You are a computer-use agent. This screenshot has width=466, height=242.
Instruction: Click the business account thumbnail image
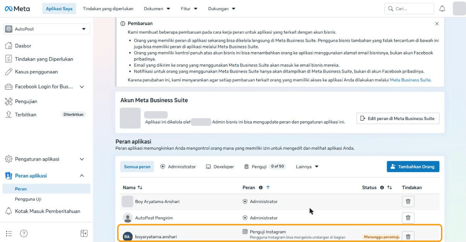pos(130,118)
